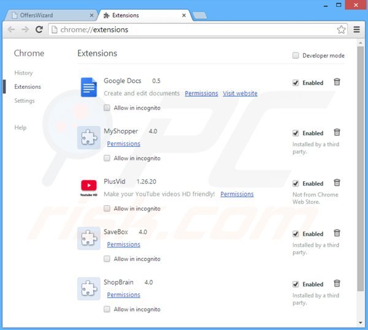
Task: Click the ShopBrain extension name
Action: 118,282
